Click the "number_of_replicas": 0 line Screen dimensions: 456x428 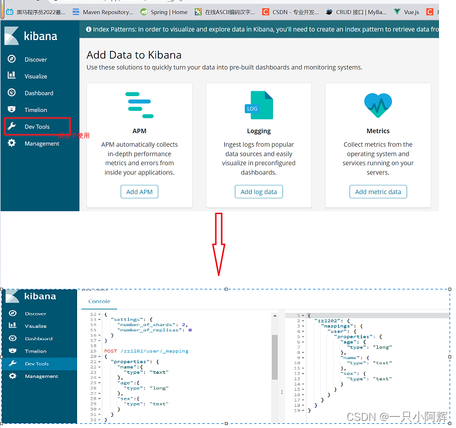tap(154, 330)
